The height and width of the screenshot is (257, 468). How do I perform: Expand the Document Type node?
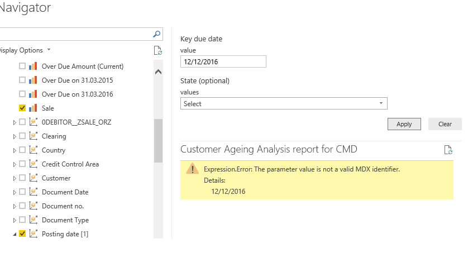[15, 221]
